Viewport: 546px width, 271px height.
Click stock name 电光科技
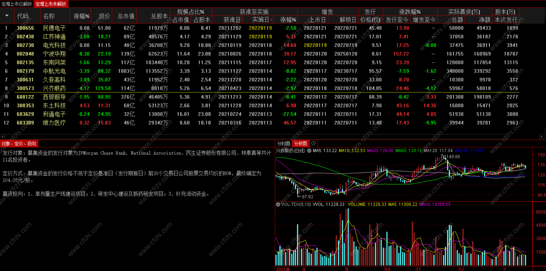point(54,45)
